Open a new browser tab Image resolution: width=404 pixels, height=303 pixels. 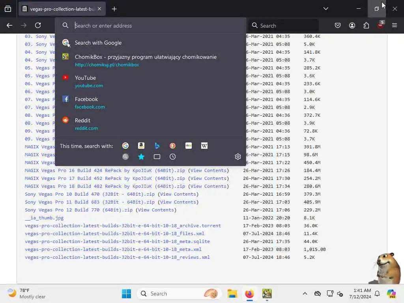click(x=114, y=9)
